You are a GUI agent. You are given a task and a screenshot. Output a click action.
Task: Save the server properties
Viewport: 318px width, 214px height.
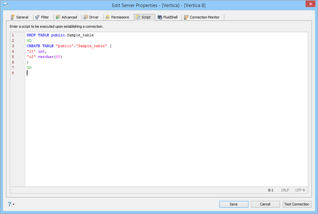point(234,204)
